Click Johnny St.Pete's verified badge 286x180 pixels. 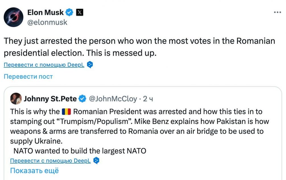tap(83, 99)
